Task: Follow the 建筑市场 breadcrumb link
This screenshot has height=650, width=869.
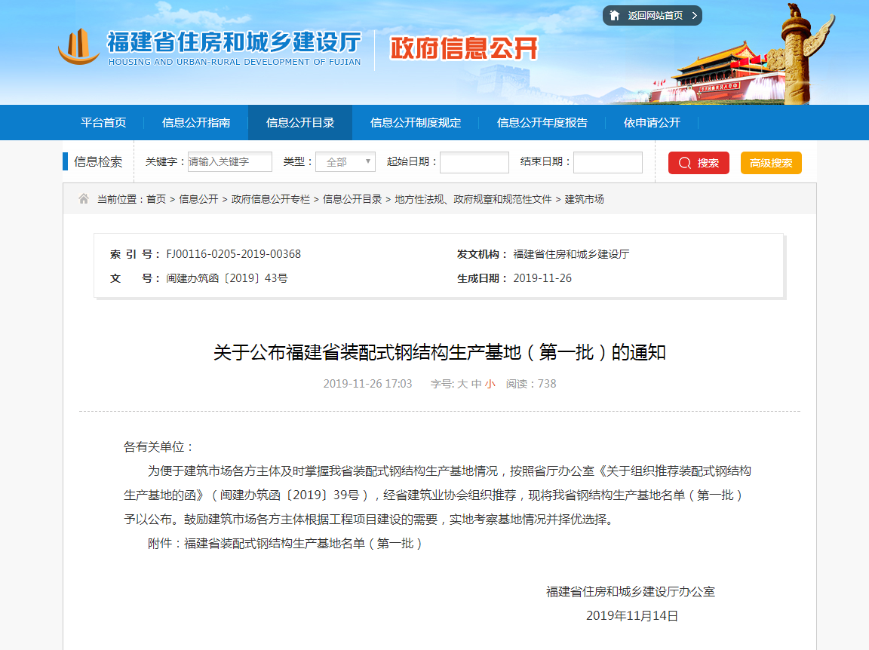Action: pos(585,199)
